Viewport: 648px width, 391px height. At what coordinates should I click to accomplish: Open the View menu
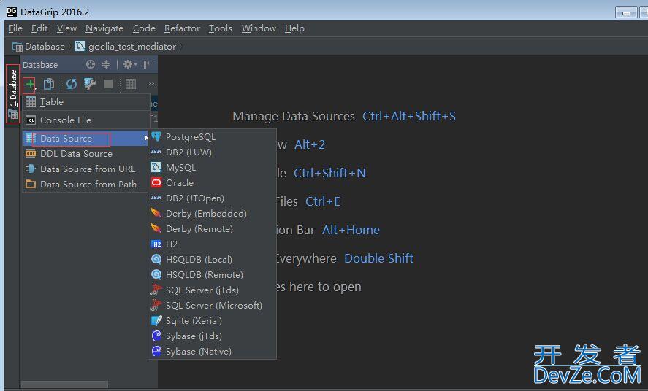click(x=66, y=28)
